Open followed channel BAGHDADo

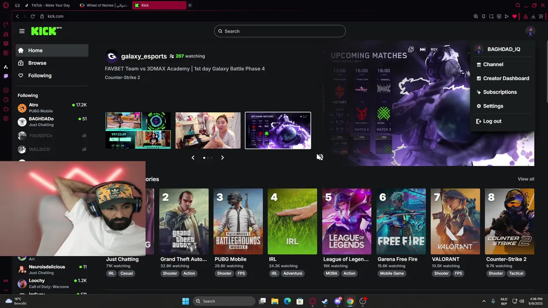tap(52, 121)
